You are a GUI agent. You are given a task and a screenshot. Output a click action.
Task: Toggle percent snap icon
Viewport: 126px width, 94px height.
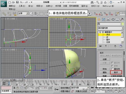[106, 14]
